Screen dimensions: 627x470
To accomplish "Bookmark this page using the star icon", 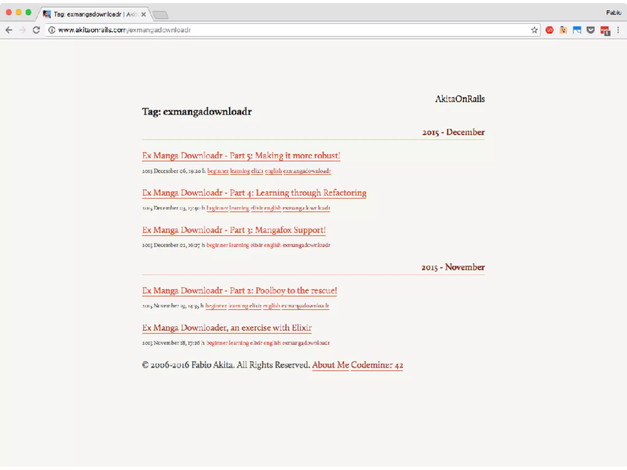I will (x=534, y=30).
